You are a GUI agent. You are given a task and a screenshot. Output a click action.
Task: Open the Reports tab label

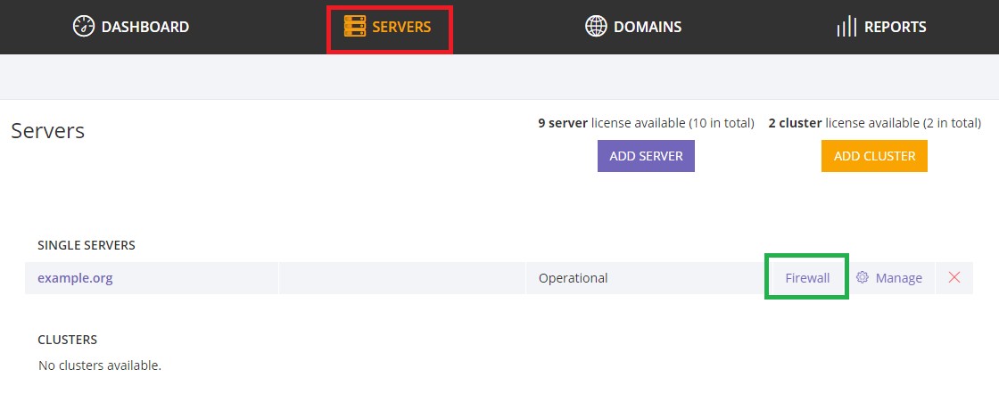coord(895,27)
